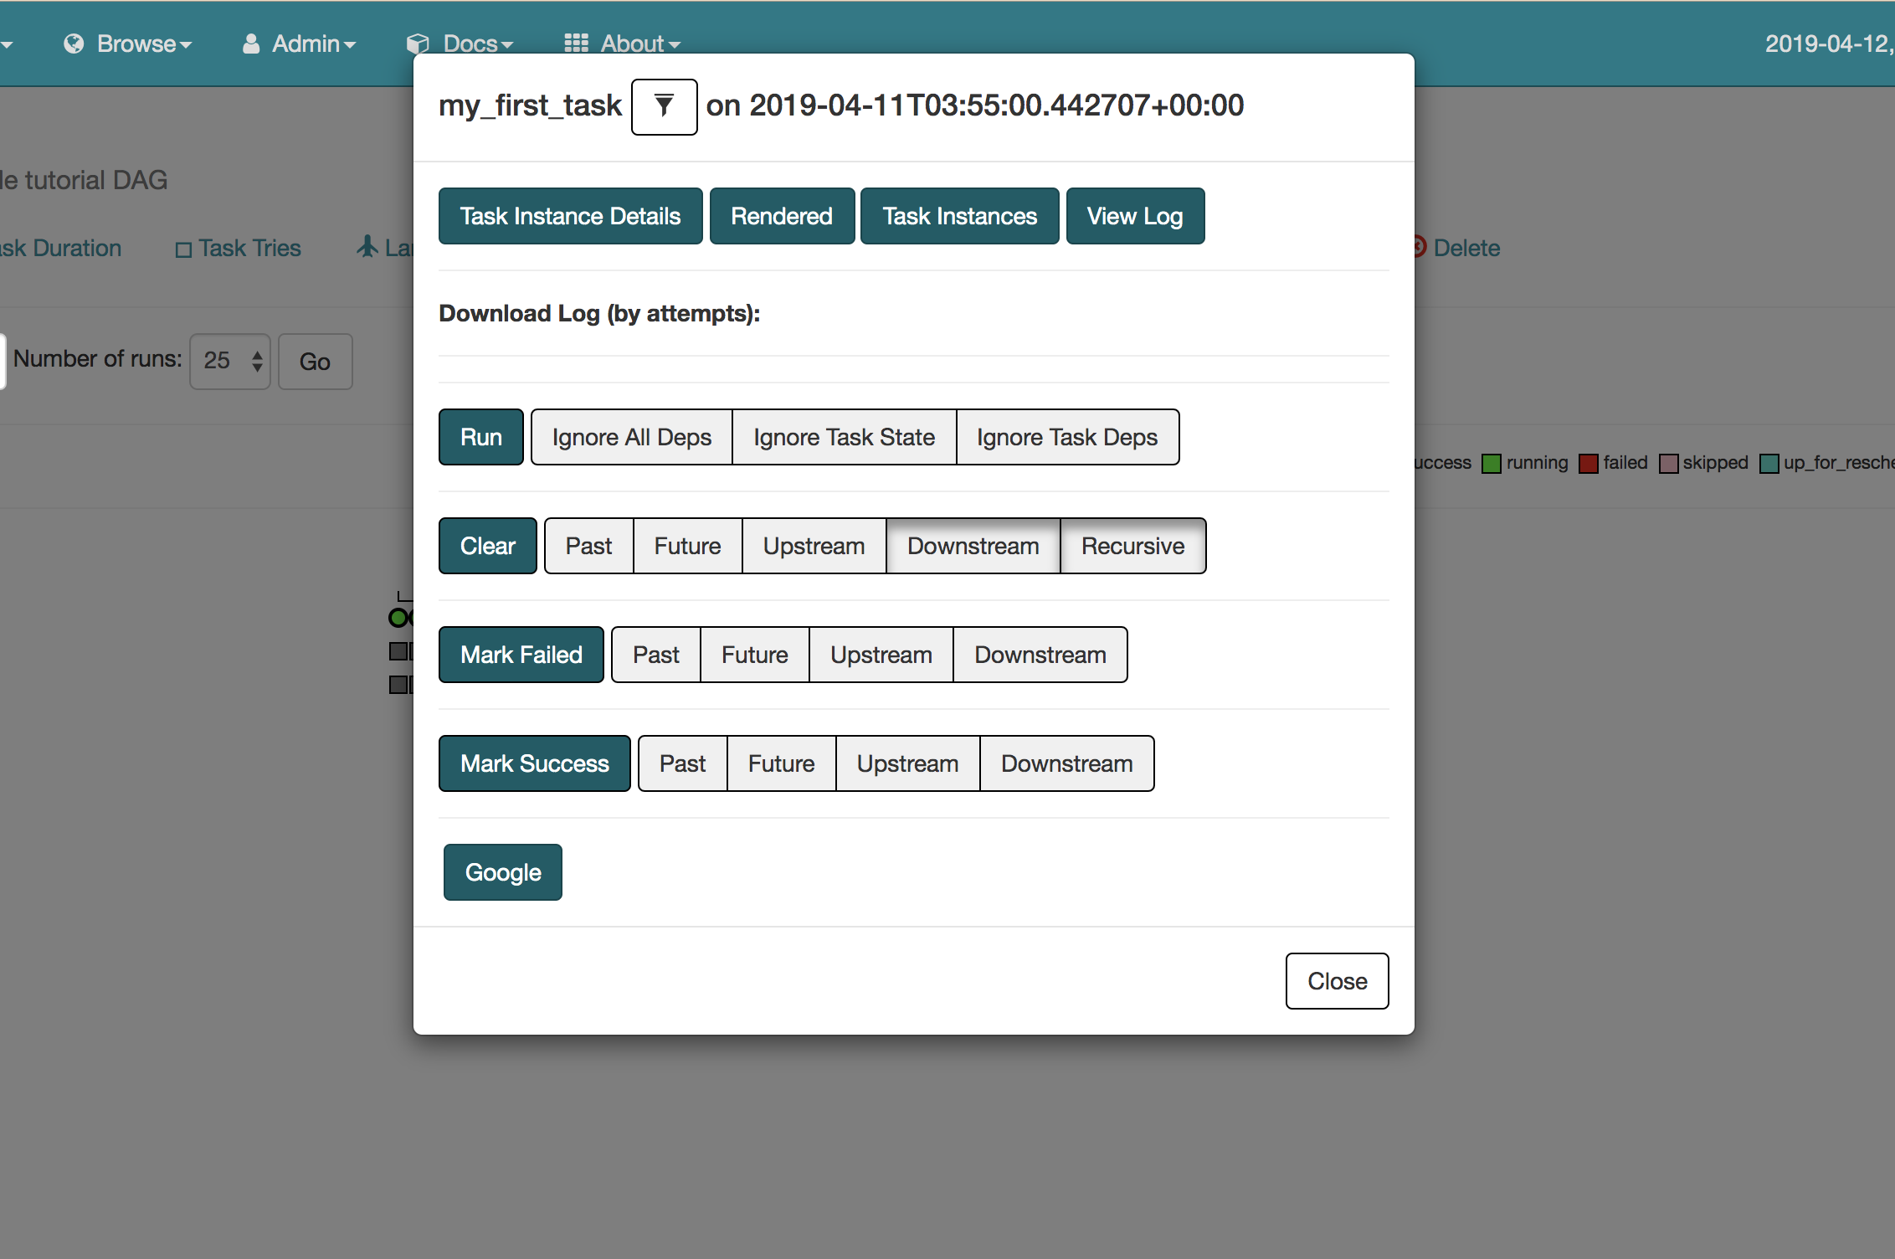This screenshot has width=1895, height=1259.
Task: Click the filter funnel icon beside my_first_task
Action: (664, 106)
